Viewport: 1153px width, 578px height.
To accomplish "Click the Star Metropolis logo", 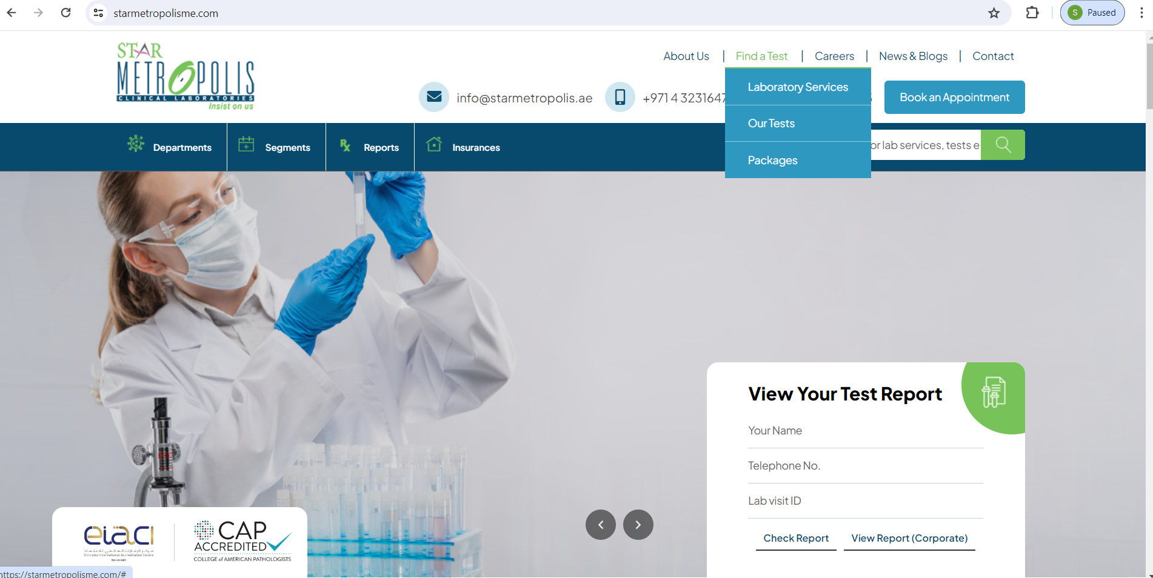I will [x=185, y=76].
